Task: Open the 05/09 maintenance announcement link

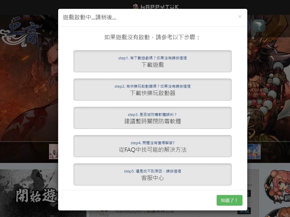Action: (x=145, y=212)
